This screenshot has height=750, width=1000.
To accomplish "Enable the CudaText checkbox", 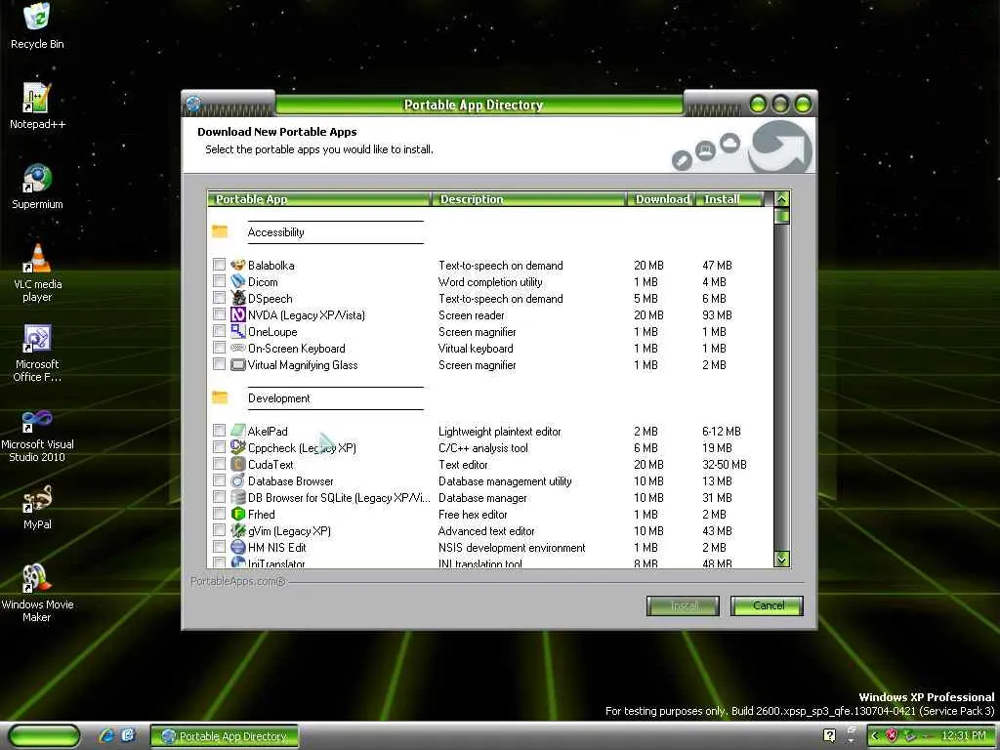I will point(219,463).
